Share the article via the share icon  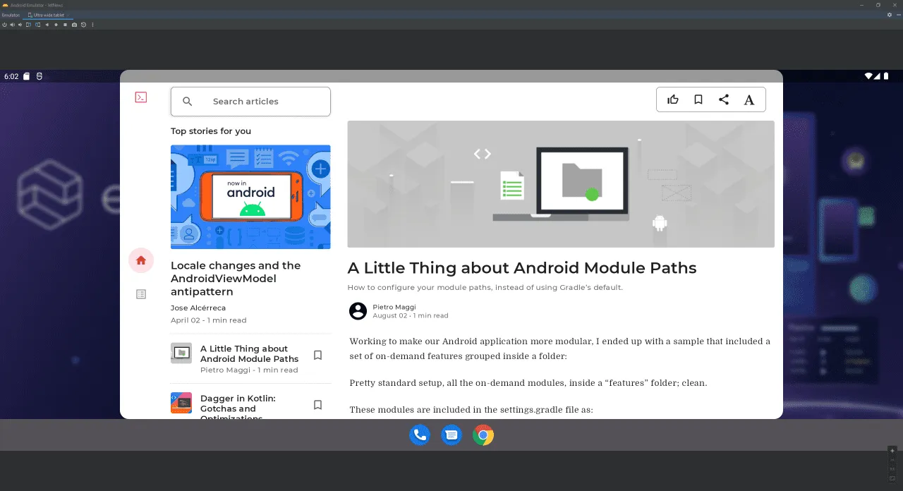click(x=724, y=99)
